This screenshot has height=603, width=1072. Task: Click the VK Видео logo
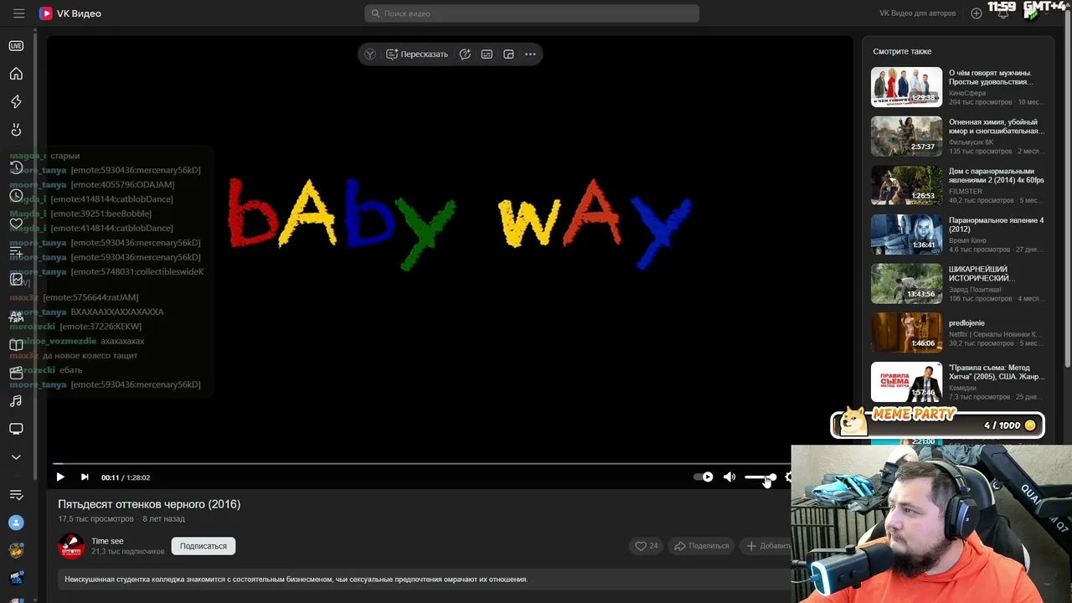[70, 13]
